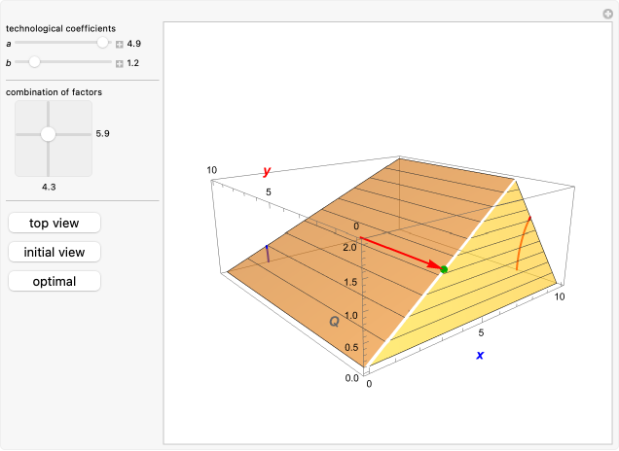Click the value 4.9 beside slider a

[x=135, y=44]
